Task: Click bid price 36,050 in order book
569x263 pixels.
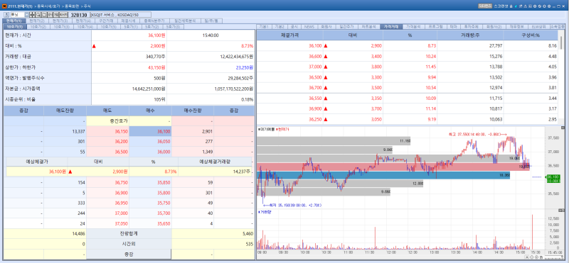Action: [x=150, y=142]
